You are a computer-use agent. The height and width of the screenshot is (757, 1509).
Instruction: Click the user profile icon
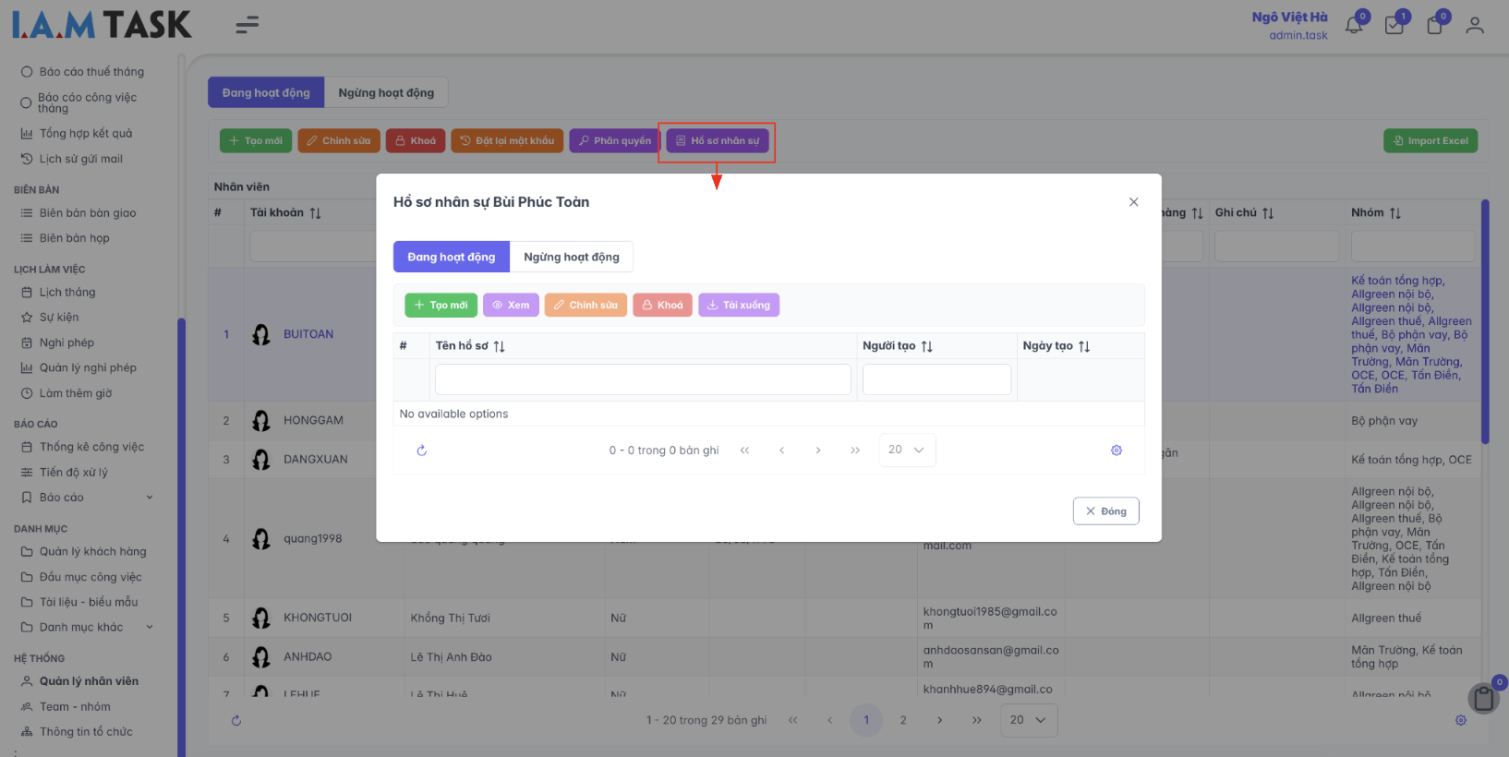pos(1475,26)
